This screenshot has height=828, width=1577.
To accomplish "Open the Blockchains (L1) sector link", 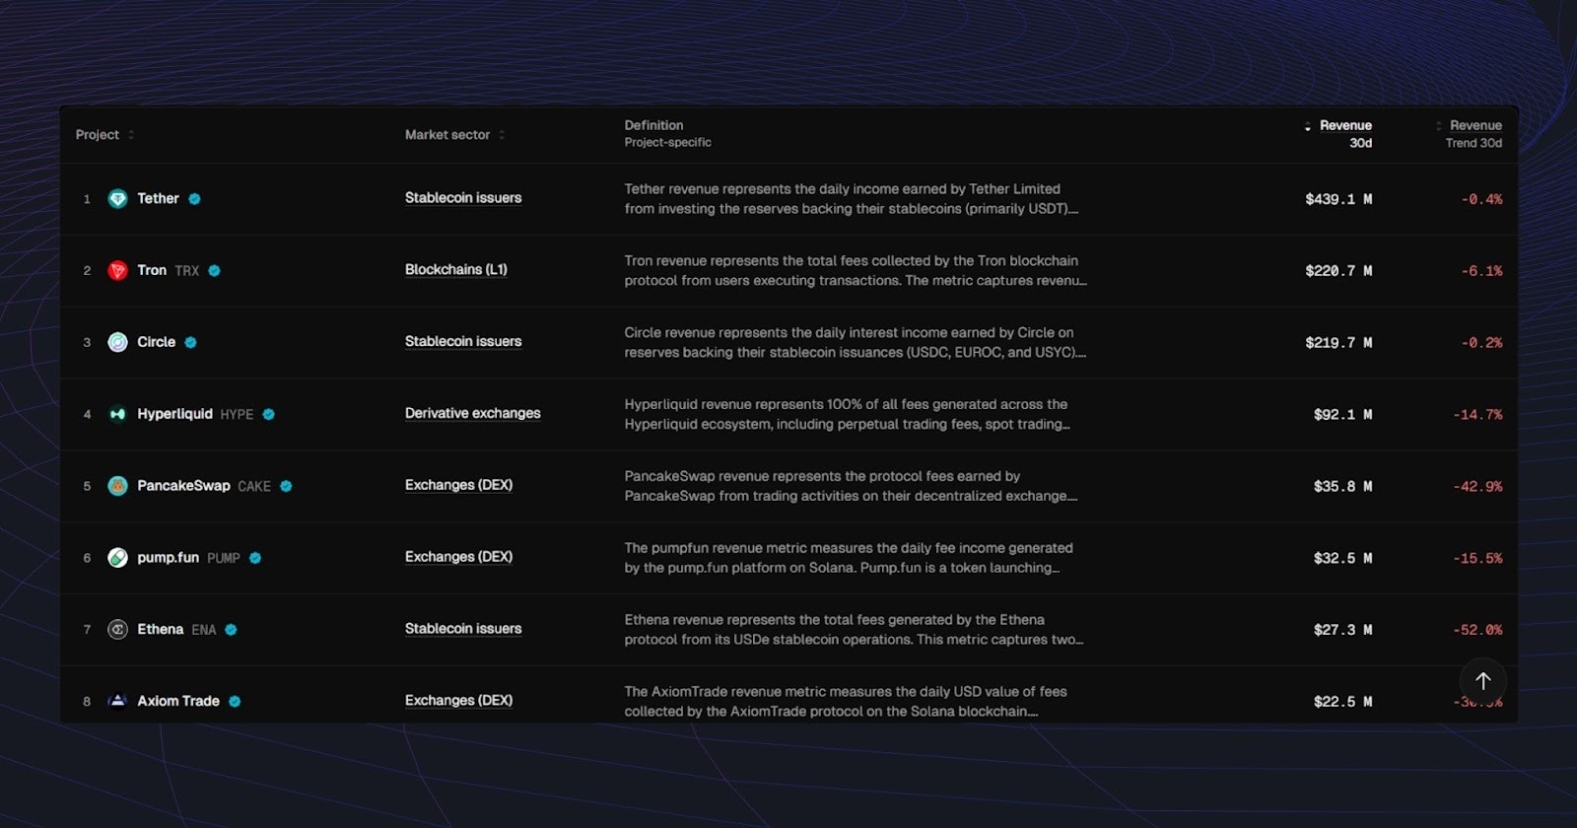I will click(x=456, y=270).
